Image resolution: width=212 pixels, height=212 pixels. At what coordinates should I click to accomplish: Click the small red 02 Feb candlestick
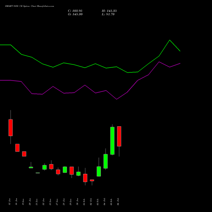point(92,180)
